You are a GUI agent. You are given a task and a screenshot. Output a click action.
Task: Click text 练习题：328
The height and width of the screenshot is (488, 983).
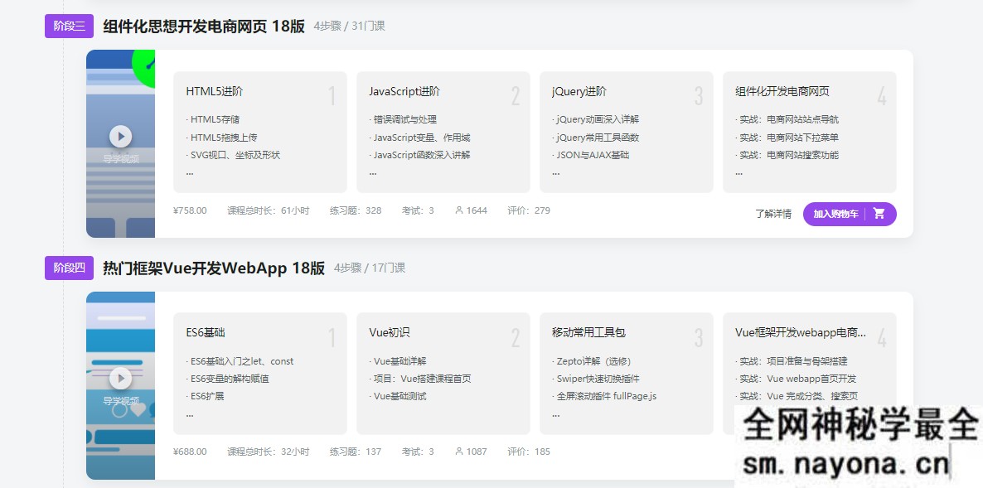coord(356,210)
